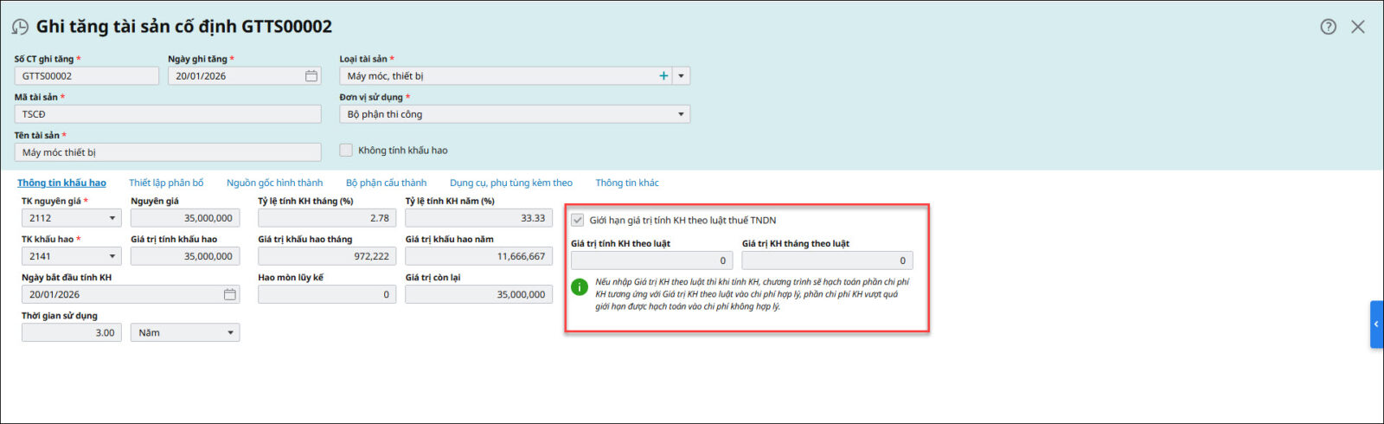The width and height of the screenshot is (1384, 424).
Task: Open calendar for Ngày bắt đầu tính KH
Action: click(230, 295)
